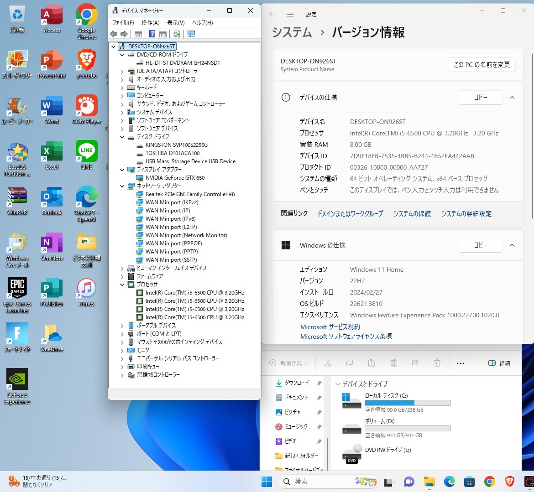Select KINGSTON SVP100S2256G disk drive entry

177,145
